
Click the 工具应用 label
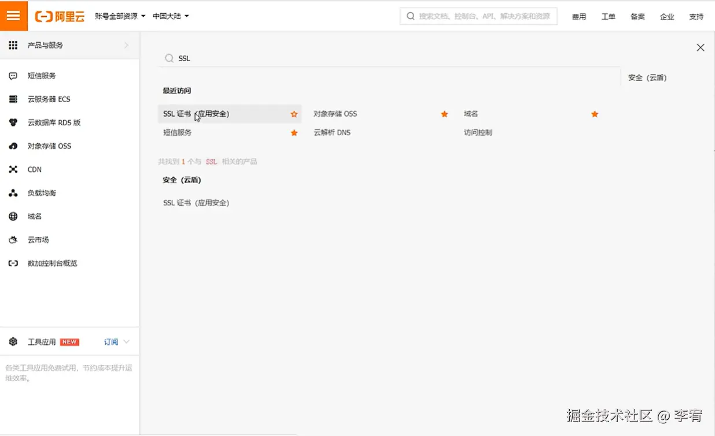42,342
